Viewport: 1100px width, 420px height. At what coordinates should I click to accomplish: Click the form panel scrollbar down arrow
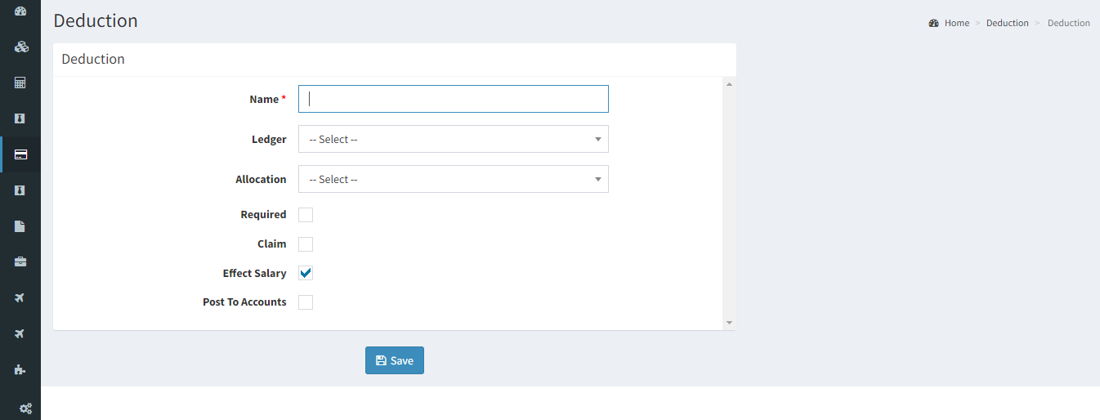[729, 323]
